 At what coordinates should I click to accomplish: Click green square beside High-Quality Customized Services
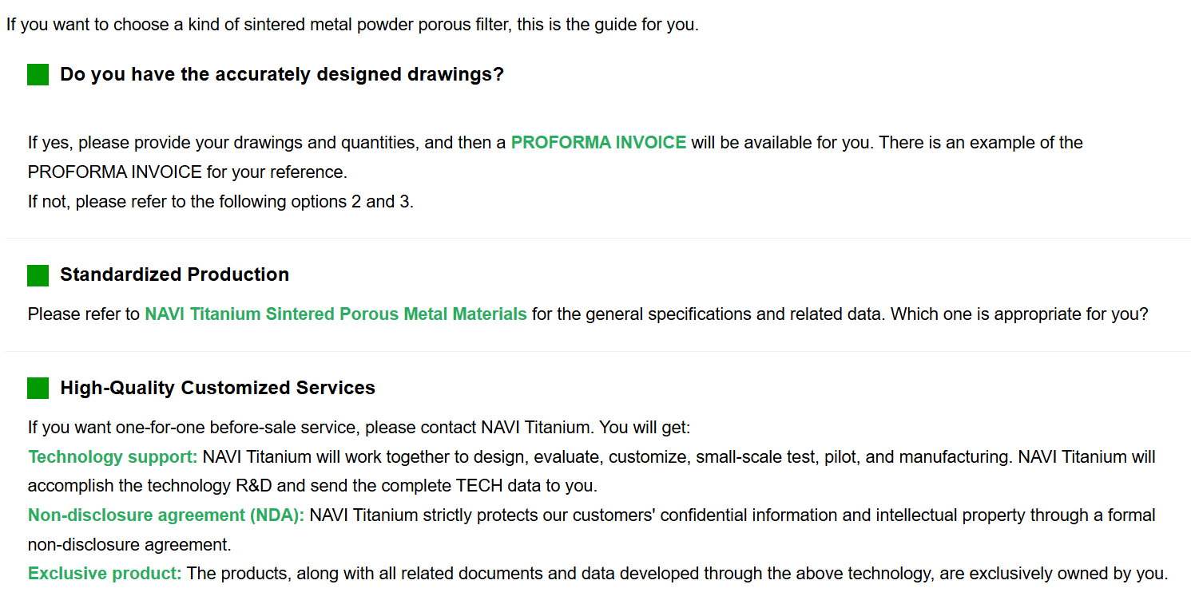[x=38, y=389]
